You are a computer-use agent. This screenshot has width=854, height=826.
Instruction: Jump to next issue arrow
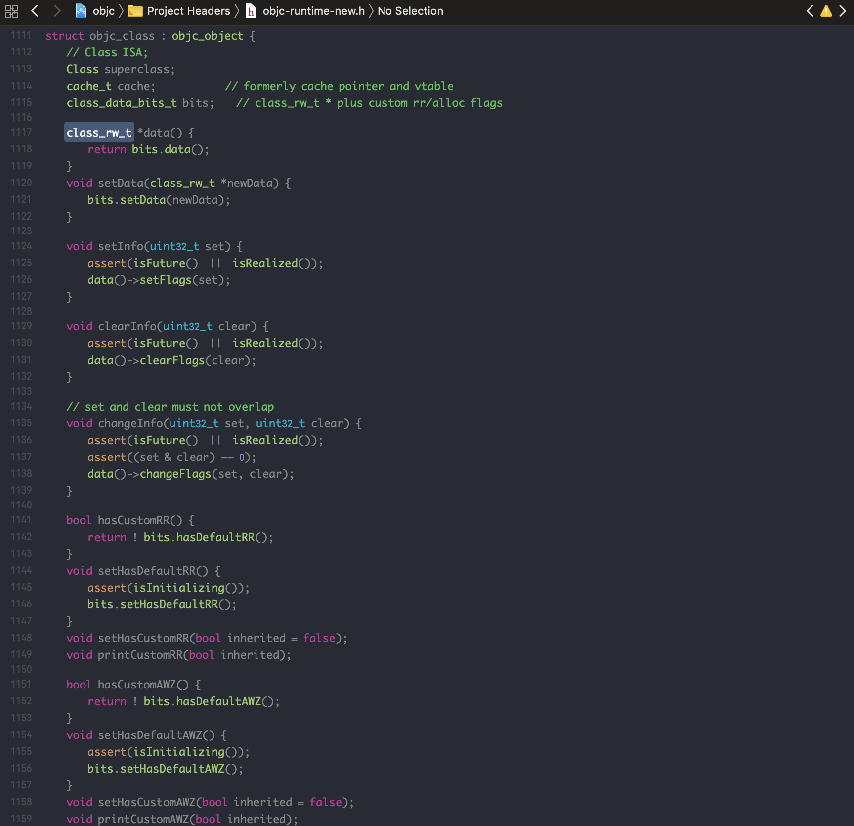tap(843, 11)
